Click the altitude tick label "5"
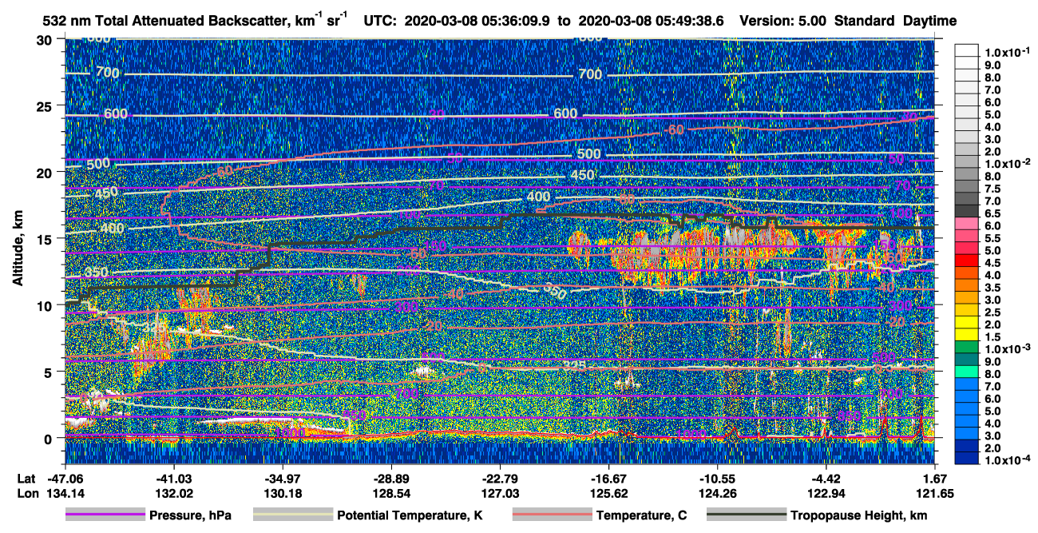 pyautogui.click(x=50, y=372)
